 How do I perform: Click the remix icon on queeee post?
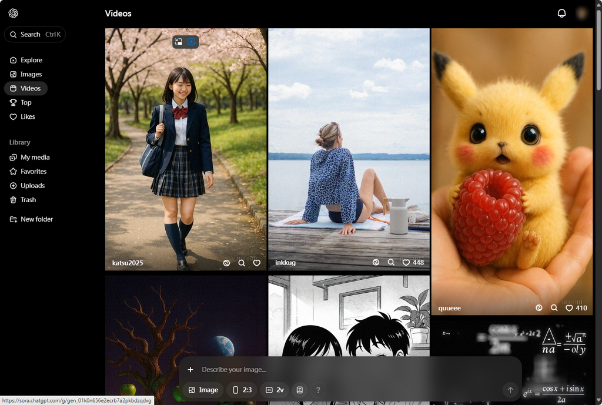coord(539,308)
